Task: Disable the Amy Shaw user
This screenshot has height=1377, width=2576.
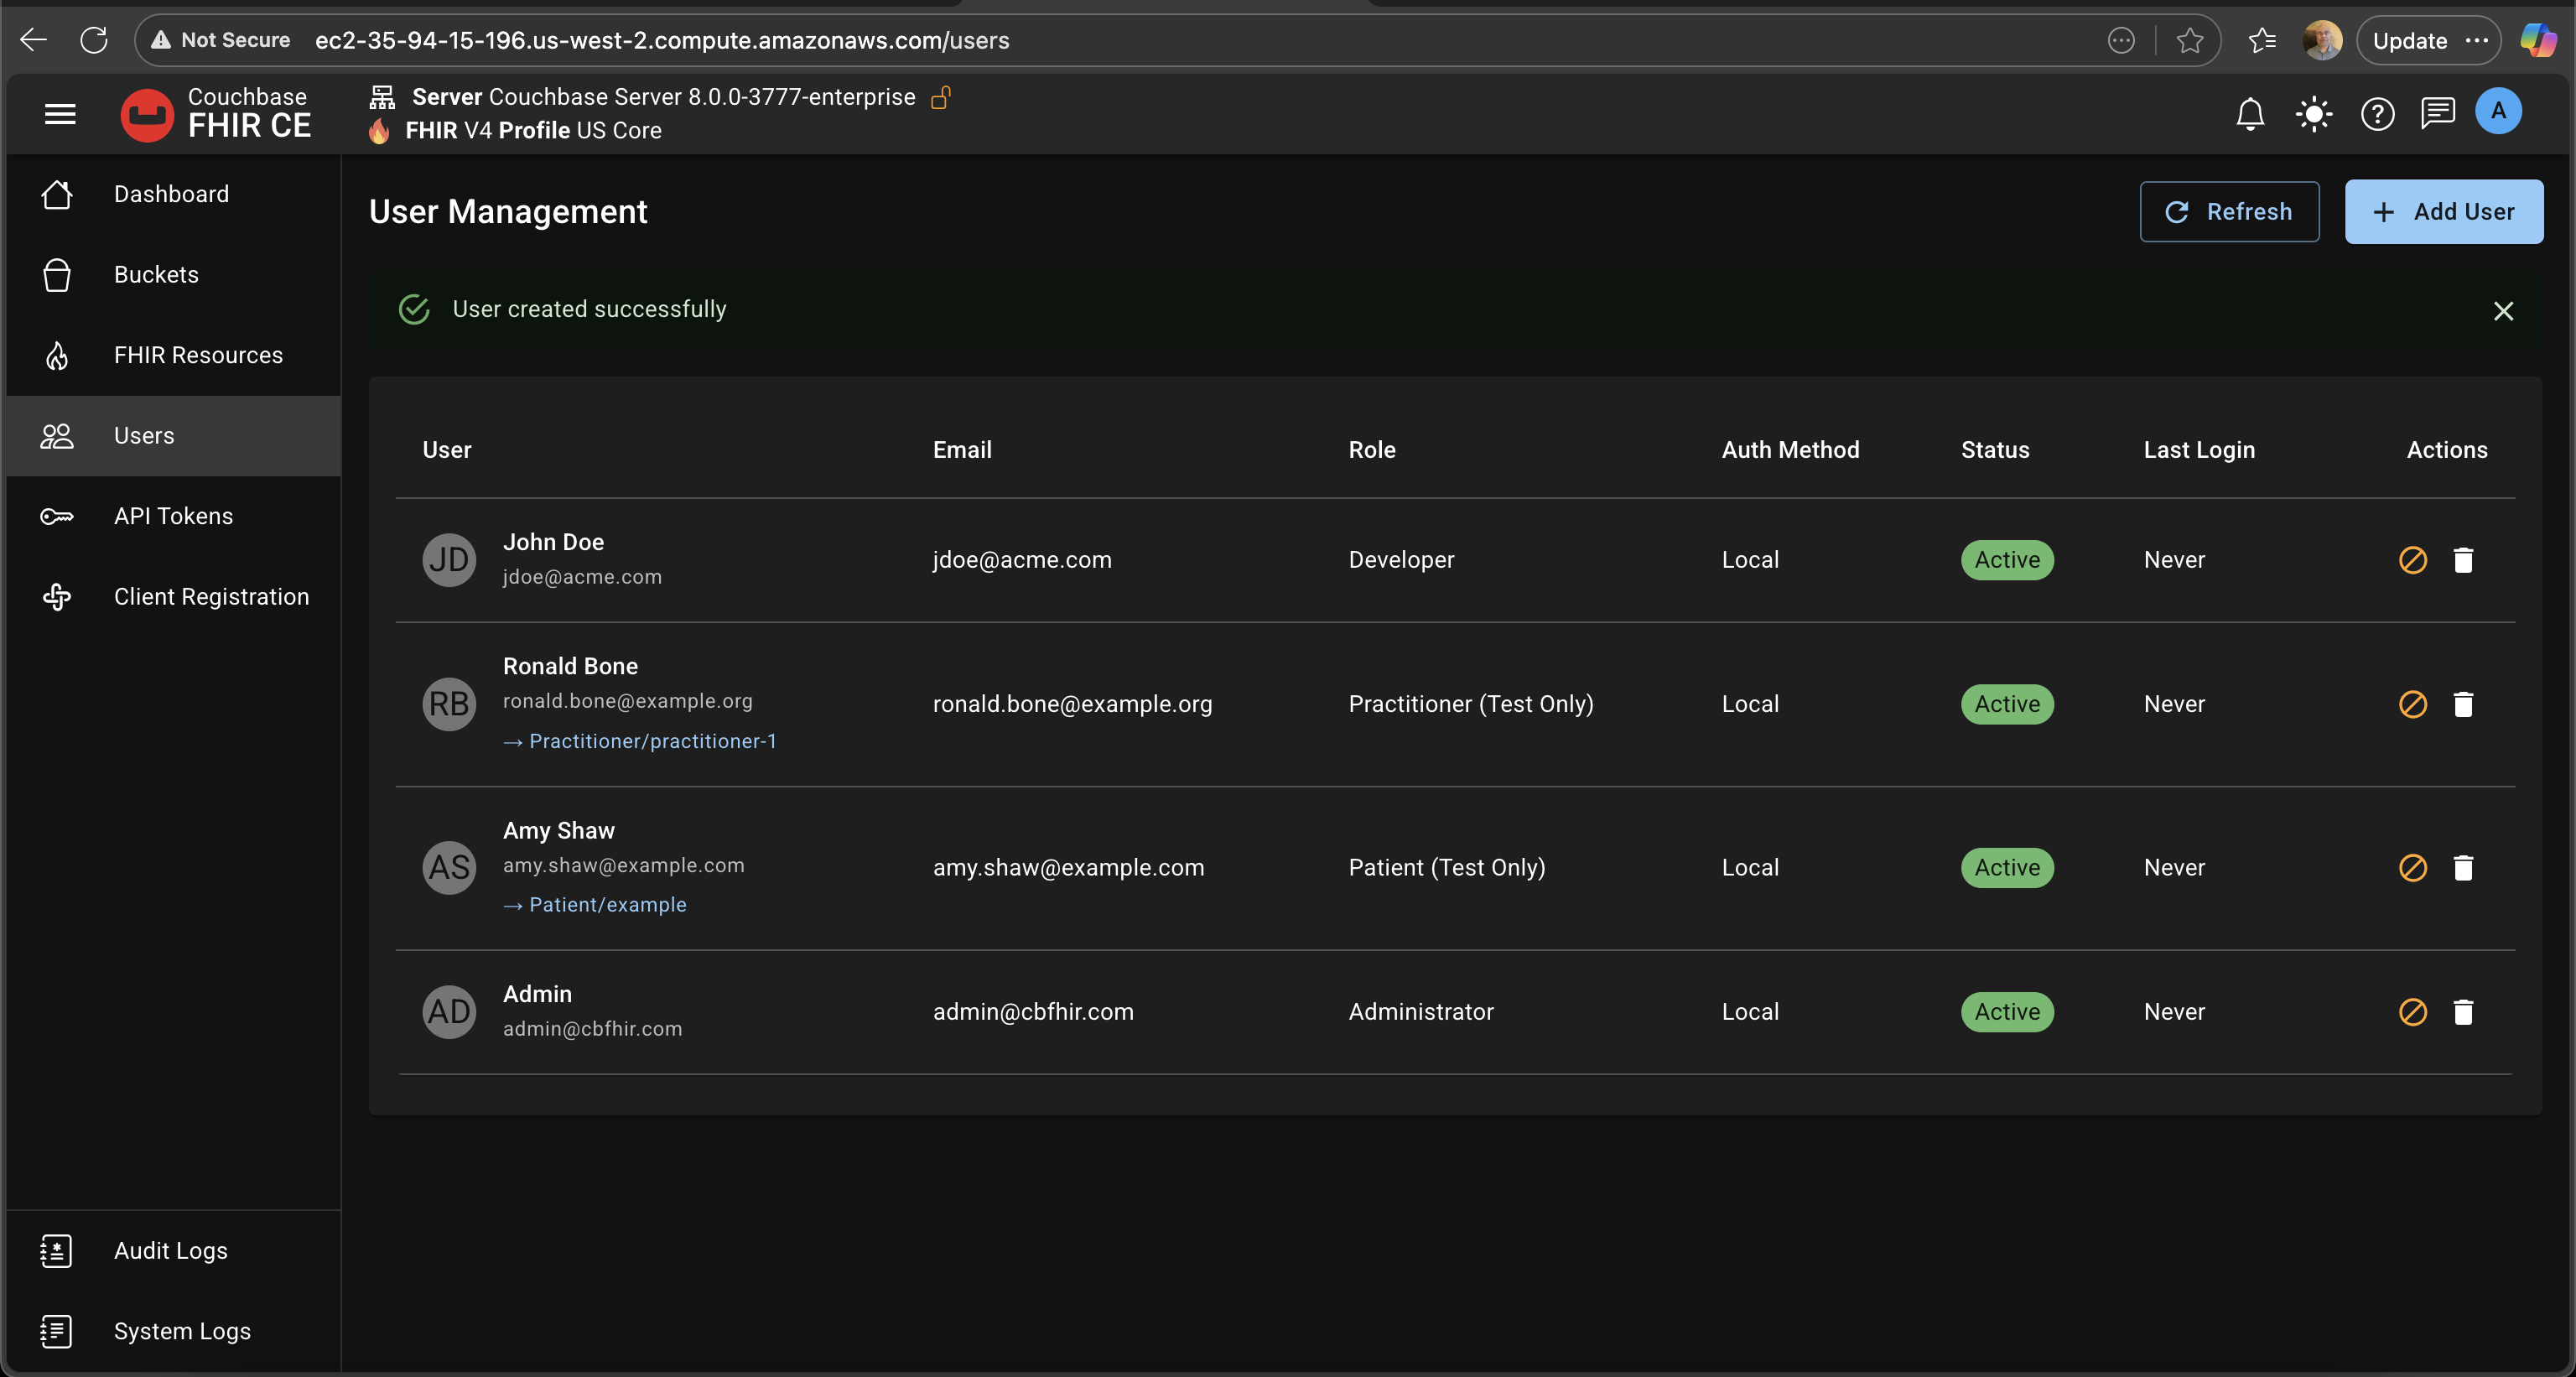Action: click(x=2412, y=867)
